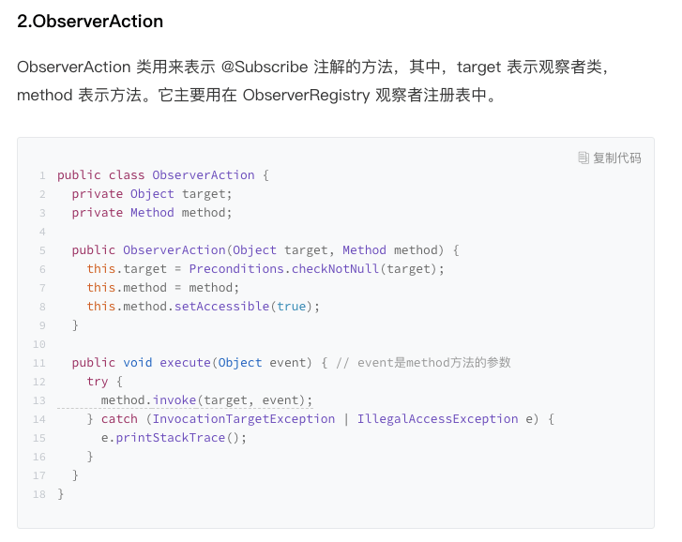Click the try keyword in code
The width and height of the screenshot is (682, 542).
click(98, 382)
